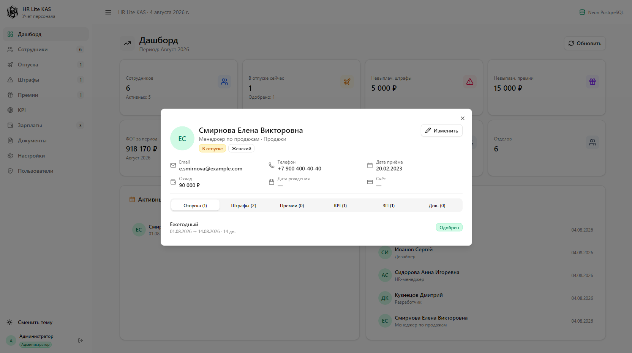Click the hire date 20.02.2023
Image resolution: width=632 pixels, height=353 pixels.
(x=389, y=169)
